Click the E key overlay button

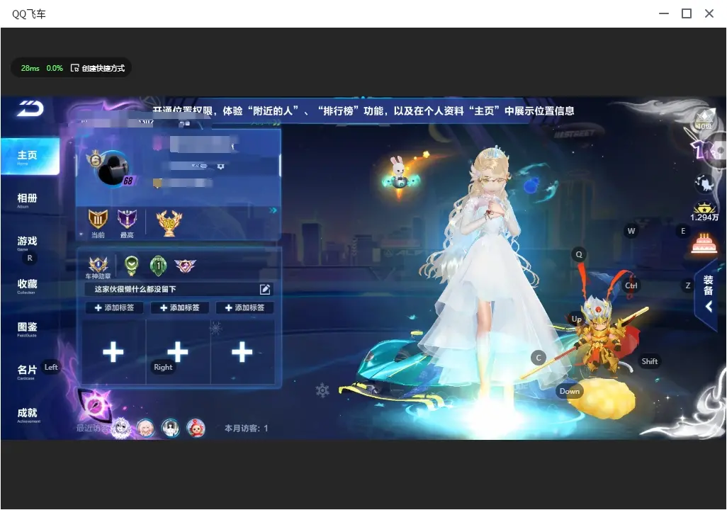point(682,231)
